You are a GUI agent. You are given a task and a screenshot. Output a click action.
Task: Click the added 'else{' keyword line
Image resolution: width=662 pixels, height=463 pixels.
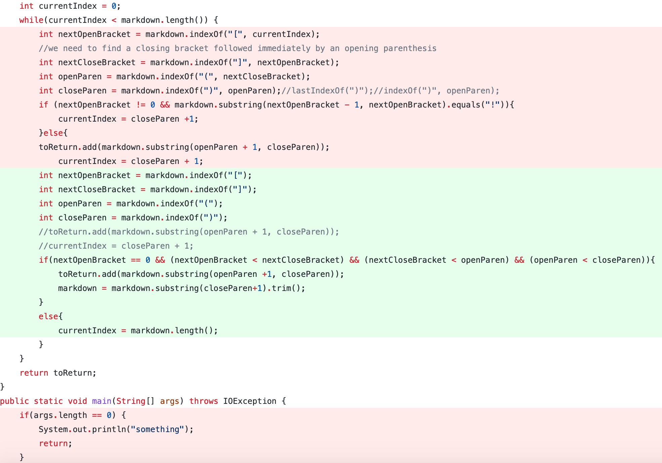point(50,317)
